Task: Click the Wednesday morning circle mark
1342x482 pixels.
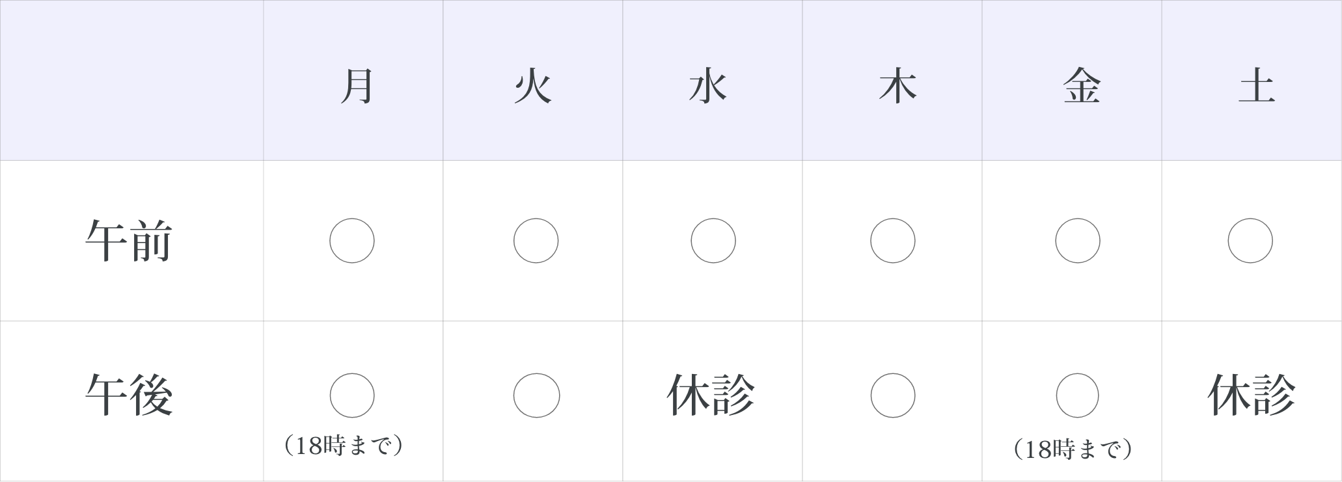Action: 713,241
